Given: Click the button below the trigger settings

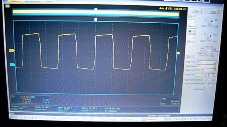Looking at the screenshot, I should [x=199, y=88].
